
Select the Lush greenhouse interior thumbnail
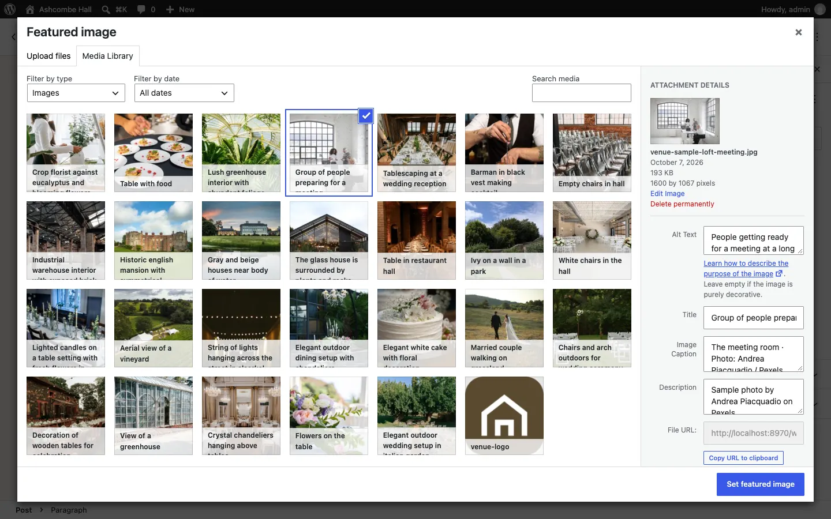pyautogui.click(x=241, y=153)
